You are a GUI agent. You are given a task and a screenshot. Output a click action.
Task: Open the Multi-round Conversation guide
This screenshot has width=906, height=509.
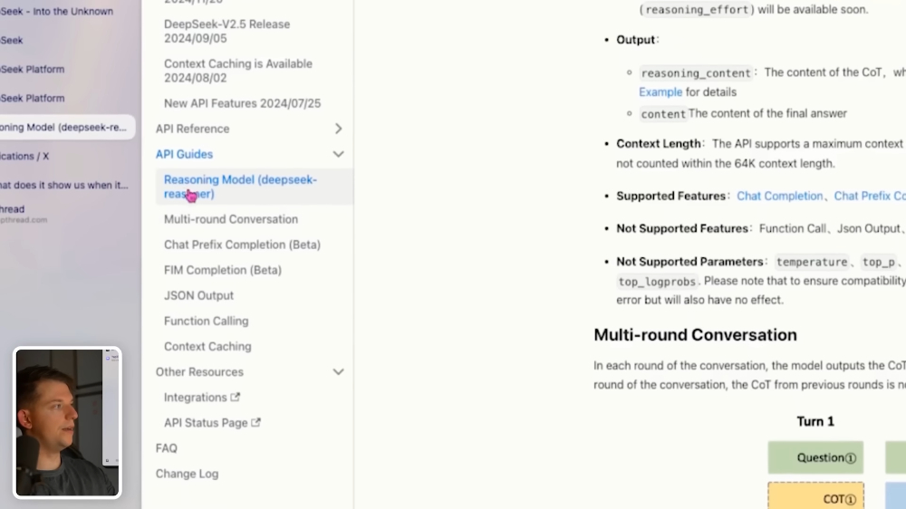tap(231, 219)
